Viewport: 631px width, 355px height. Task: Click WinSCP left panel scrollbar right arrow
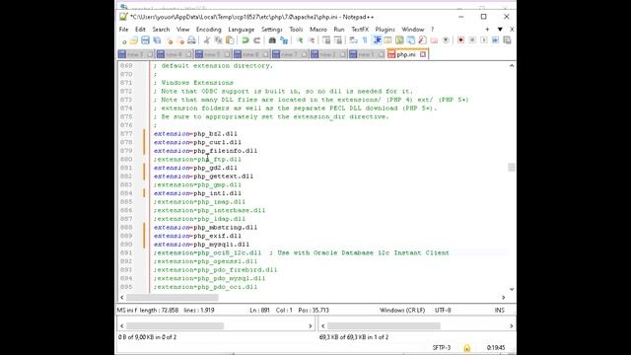[311, 325]
